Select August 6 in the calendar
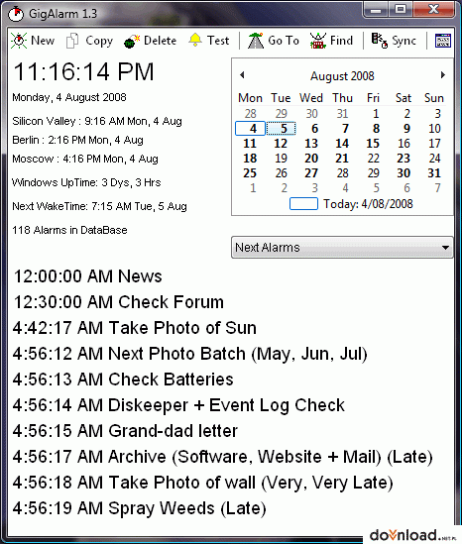The width and height of the screenshot is (462, 544). coord(314,129)
